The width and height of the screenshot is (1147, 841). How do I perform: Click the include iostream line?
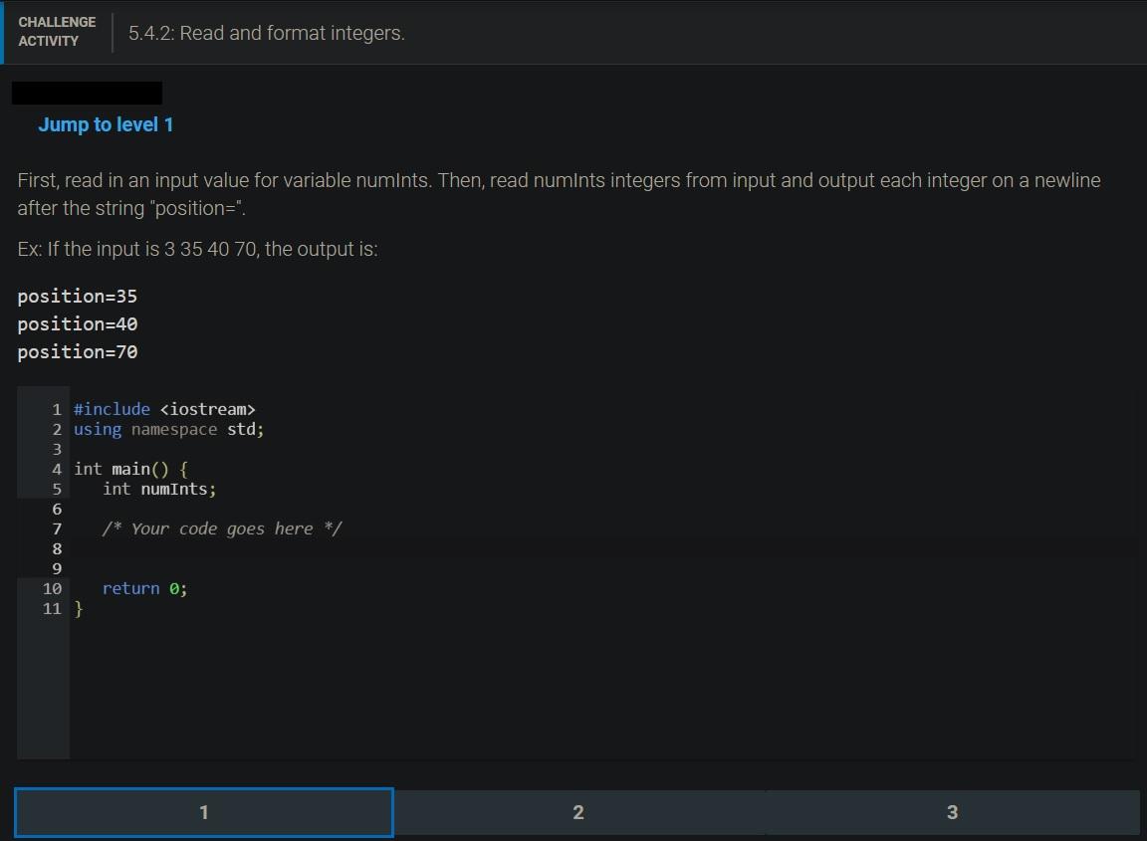164,409
